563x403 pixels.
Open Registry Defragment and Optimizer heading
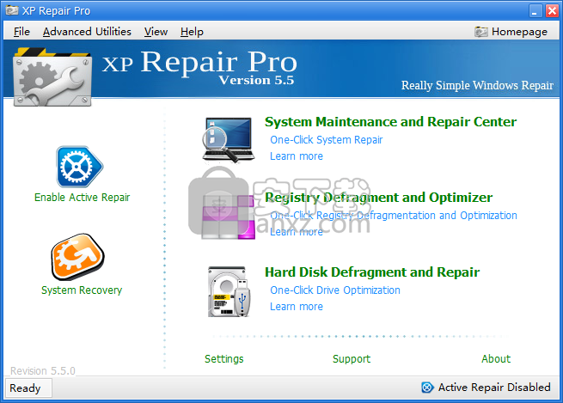[x=378, y=198]
